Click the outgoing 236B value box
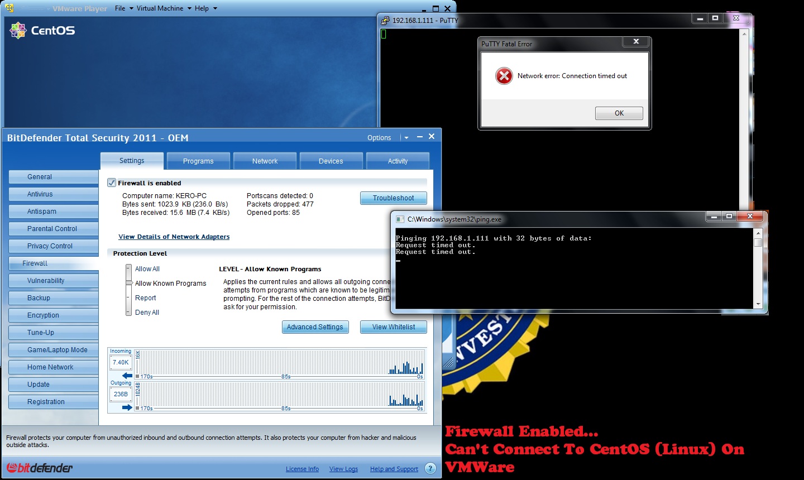The width and height of the screenshot is (804, 480). coord(121,394)
